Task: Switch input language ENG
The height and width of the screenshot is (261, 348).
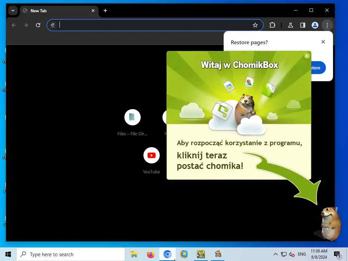Action: click(302, 254)
